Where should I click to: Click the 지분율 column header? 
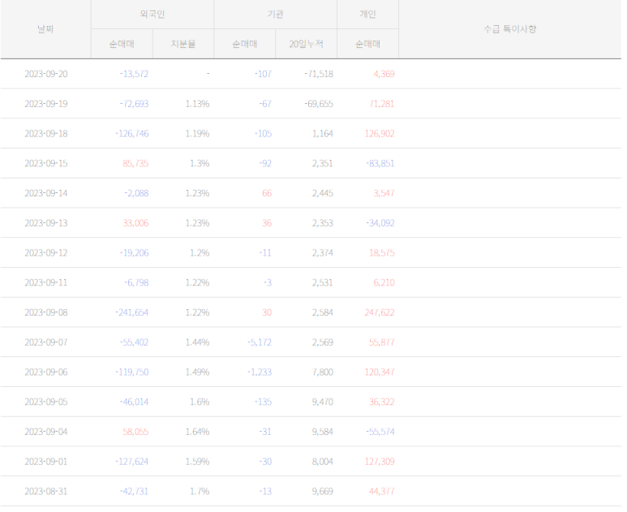[183, 44]
